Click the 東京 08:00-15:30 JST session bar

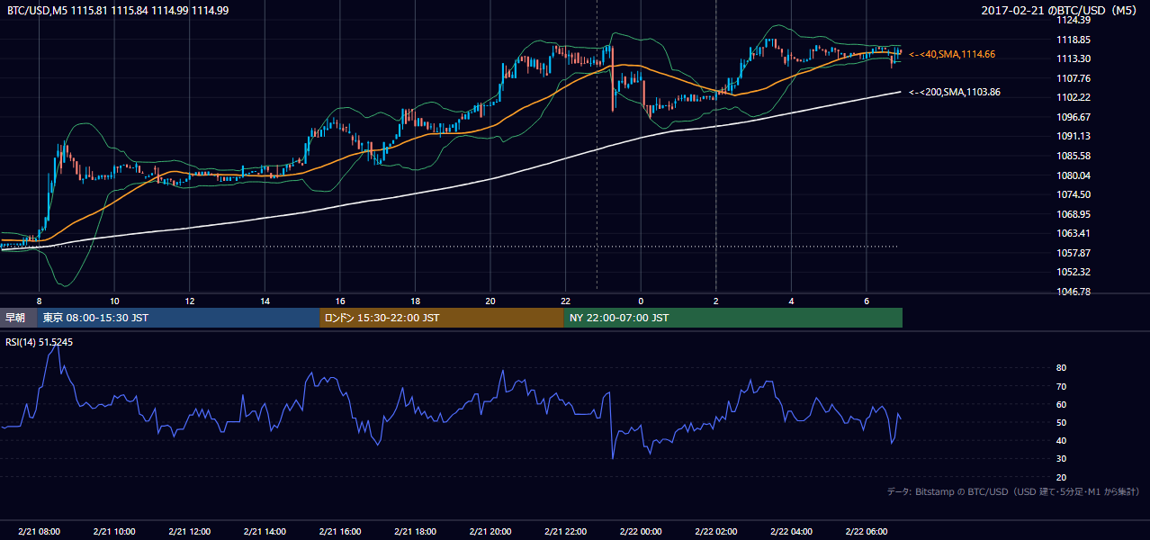click(x=178, y=318)
